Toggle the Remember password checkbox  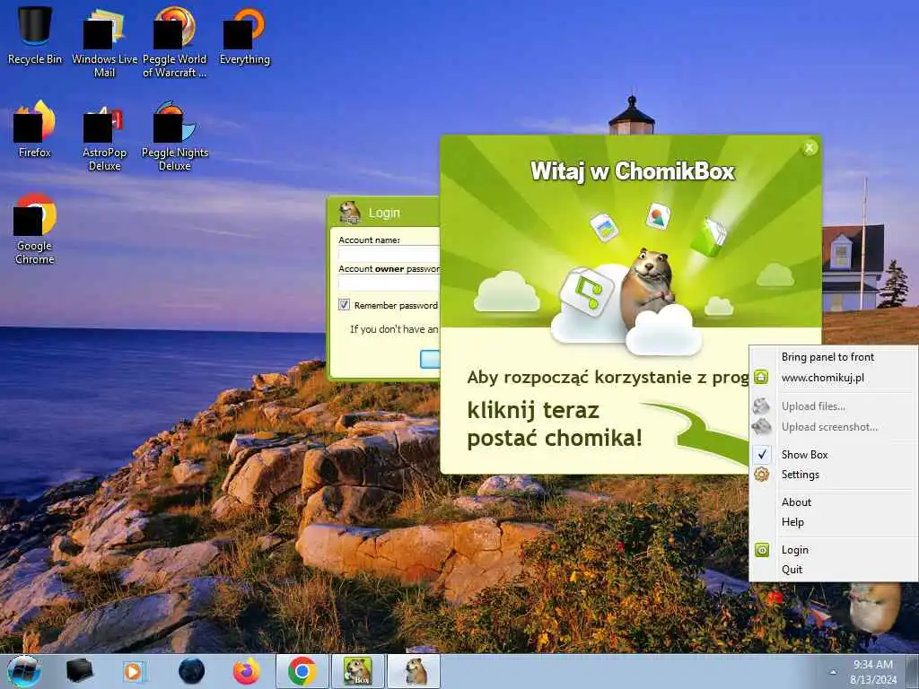point(344,305)
